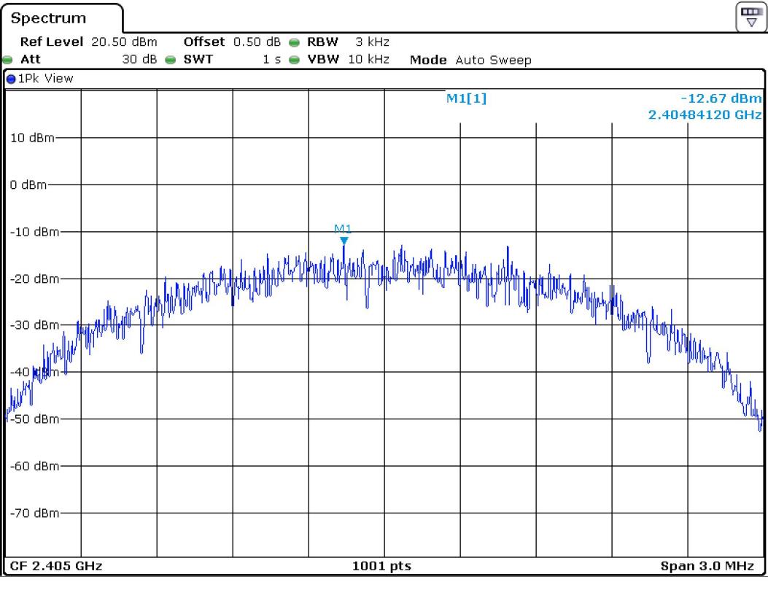
Task: Click the marker level -12.67 dBm
Action: pyautogui.click(x=721, y=98)
